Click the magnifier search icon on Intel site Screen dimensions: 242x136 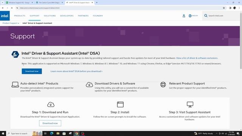[x=206, y=15]
